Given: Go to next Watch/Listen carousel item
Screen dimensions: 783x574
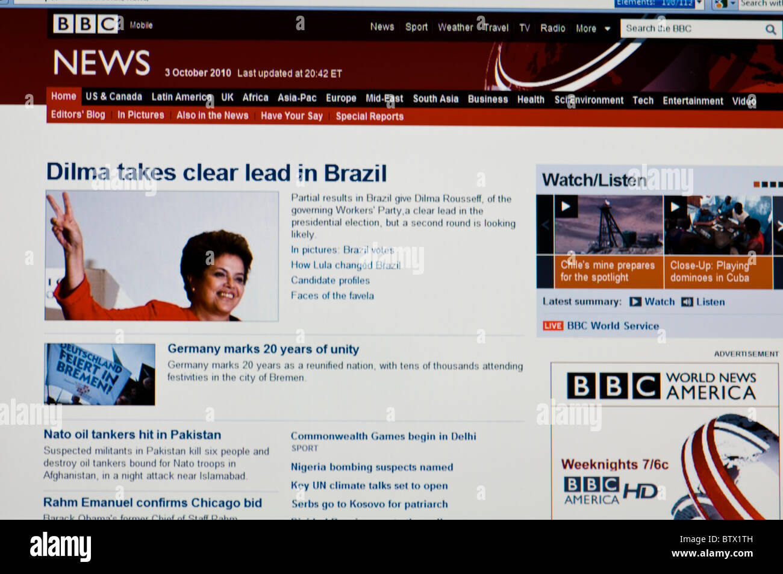Looking at the screenshot, I should point(779,226).
